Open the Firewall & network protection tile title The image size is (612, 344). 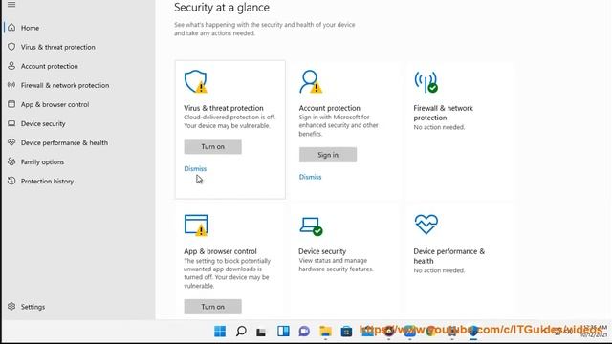click(x=443, y=113)
